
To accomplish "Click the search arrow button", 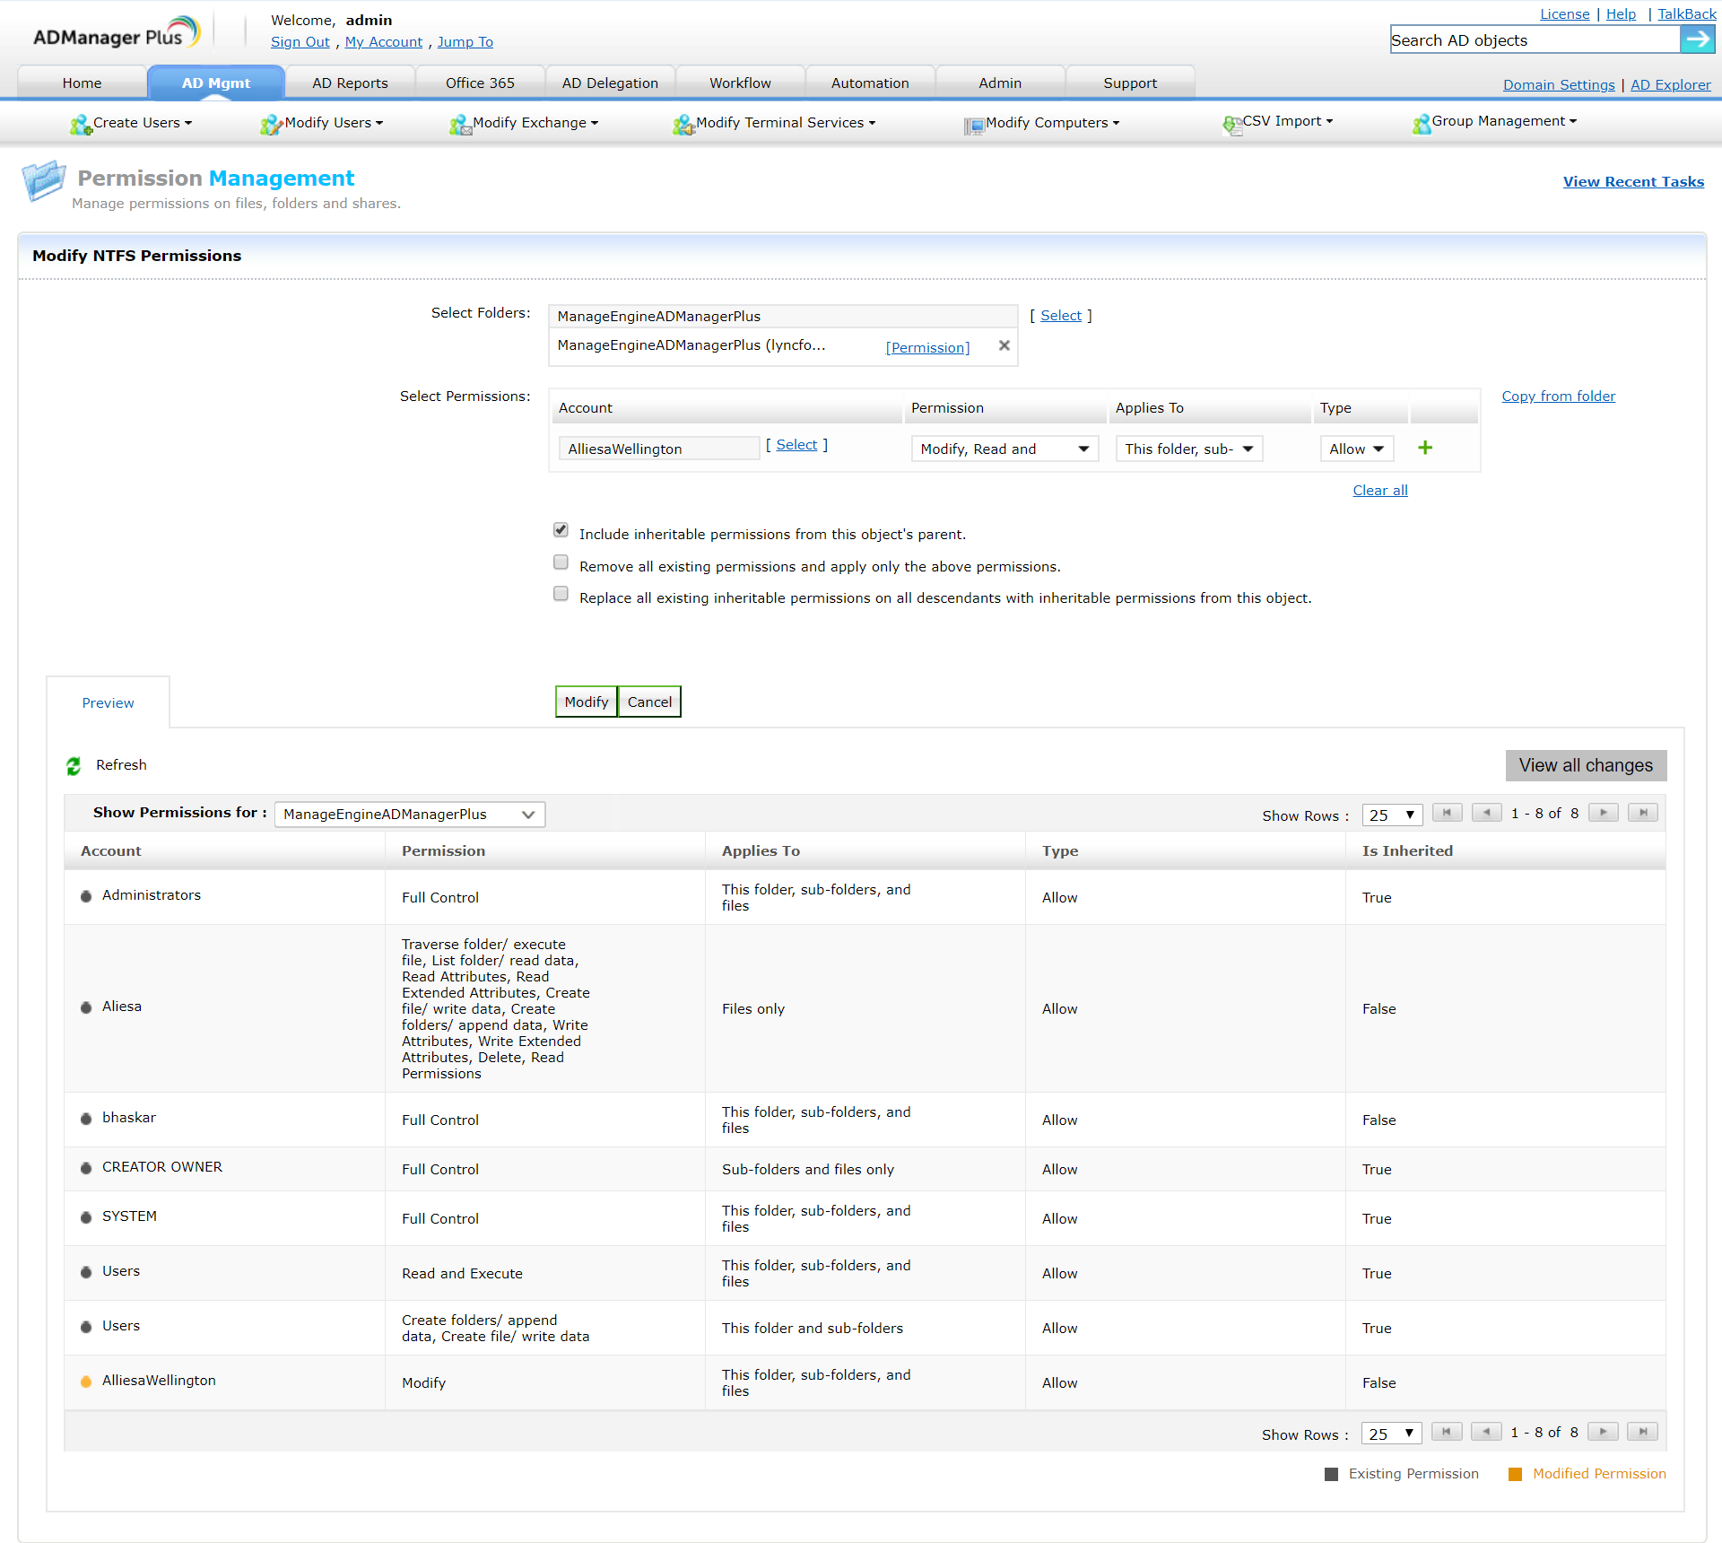I will pos(1697,39).
